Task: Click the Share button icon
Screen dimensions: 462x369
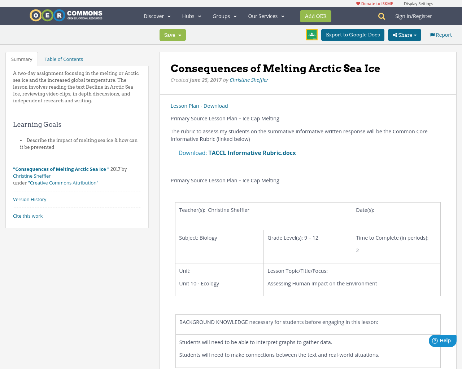Action: [x=395, y=35]
